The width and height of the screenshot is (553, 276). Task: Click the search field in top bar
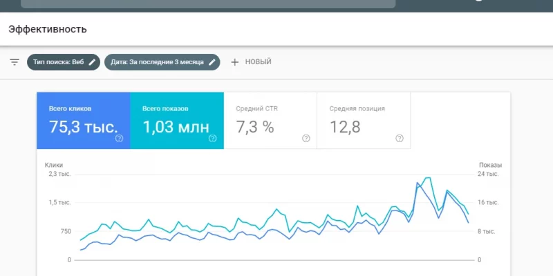point(208,4)
